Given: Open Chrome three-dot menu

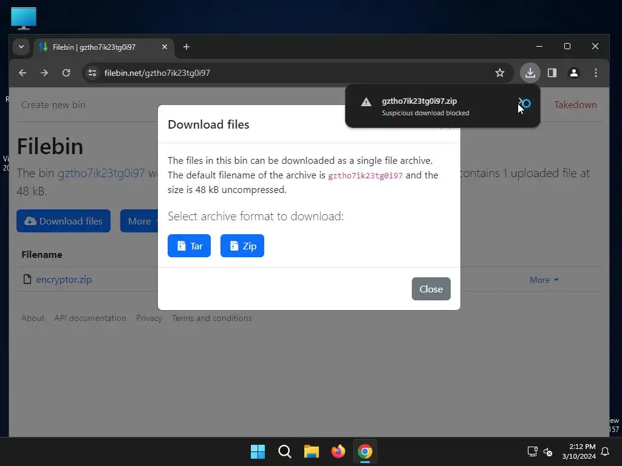Looking at the screenshot, I should 595,73.
